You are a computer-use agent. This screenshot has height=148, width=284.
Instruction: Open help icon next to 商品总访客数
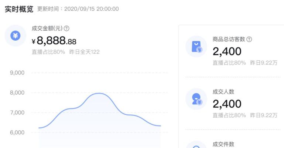(x=249, y=39)
